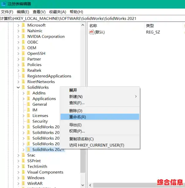Click the Realtek folder icon
185x188 pixels.
[x=23, y=70]
